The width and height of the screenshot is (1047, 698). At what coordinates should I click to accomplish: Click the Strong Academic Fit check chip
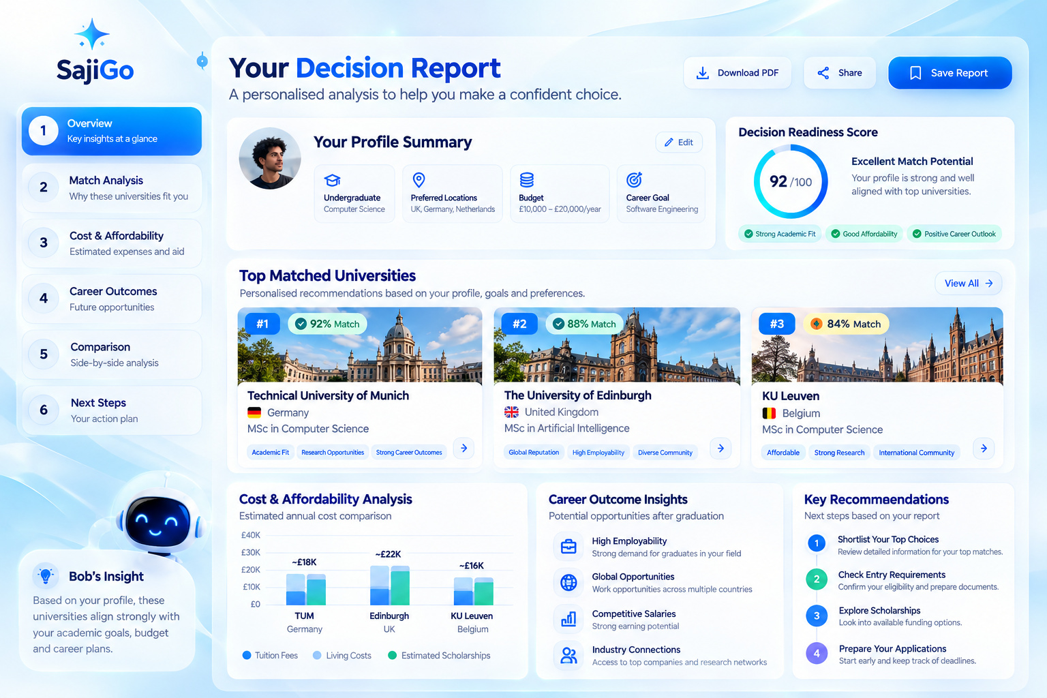(x=780, y=234)
